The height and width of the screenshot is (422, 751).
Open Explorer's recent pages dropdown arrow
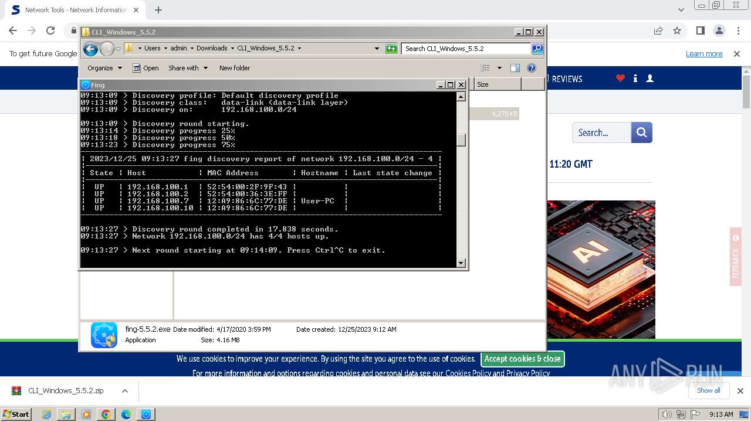point(118,49)
